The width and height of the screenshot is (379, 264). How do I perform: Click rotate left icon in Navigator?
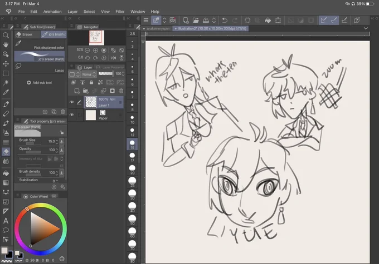88,58
